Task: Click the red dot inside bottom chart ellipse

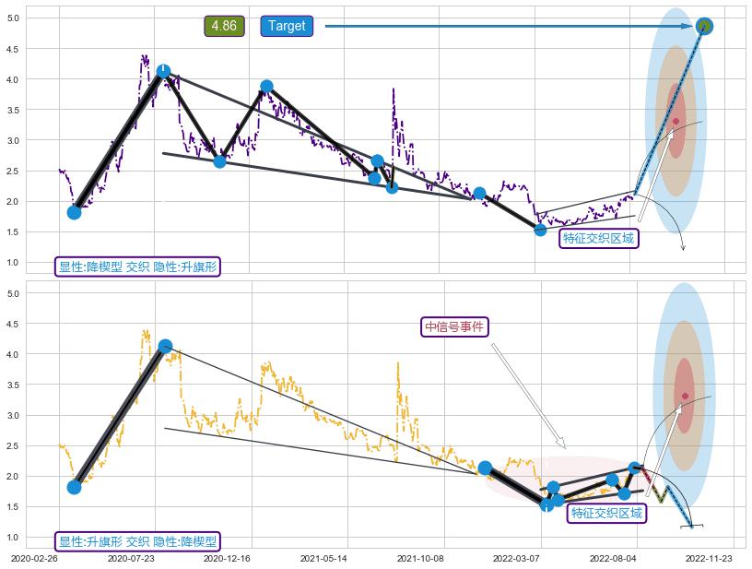Action: 685,396
